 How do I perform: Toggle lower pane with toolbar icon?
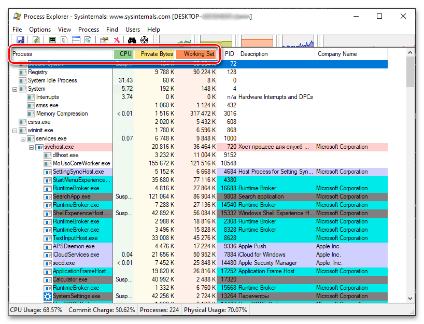76,40
